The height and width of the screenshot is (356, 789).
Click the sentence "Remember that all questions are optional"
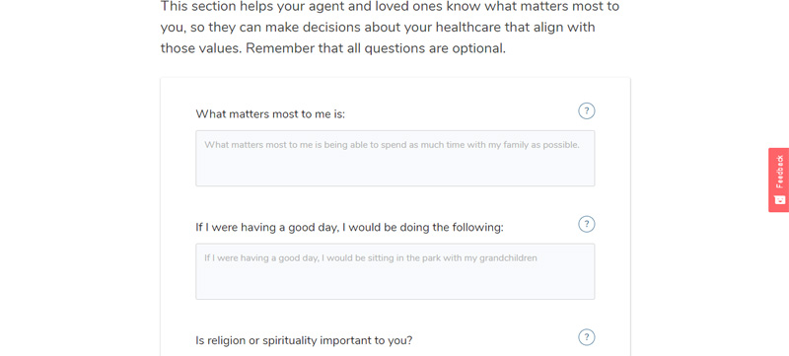point(376,48)
